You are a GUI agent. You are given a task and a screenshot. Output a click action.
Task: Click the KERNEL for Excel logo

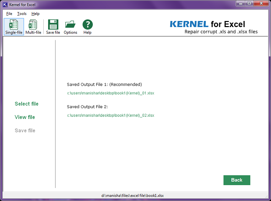(207, 24)
